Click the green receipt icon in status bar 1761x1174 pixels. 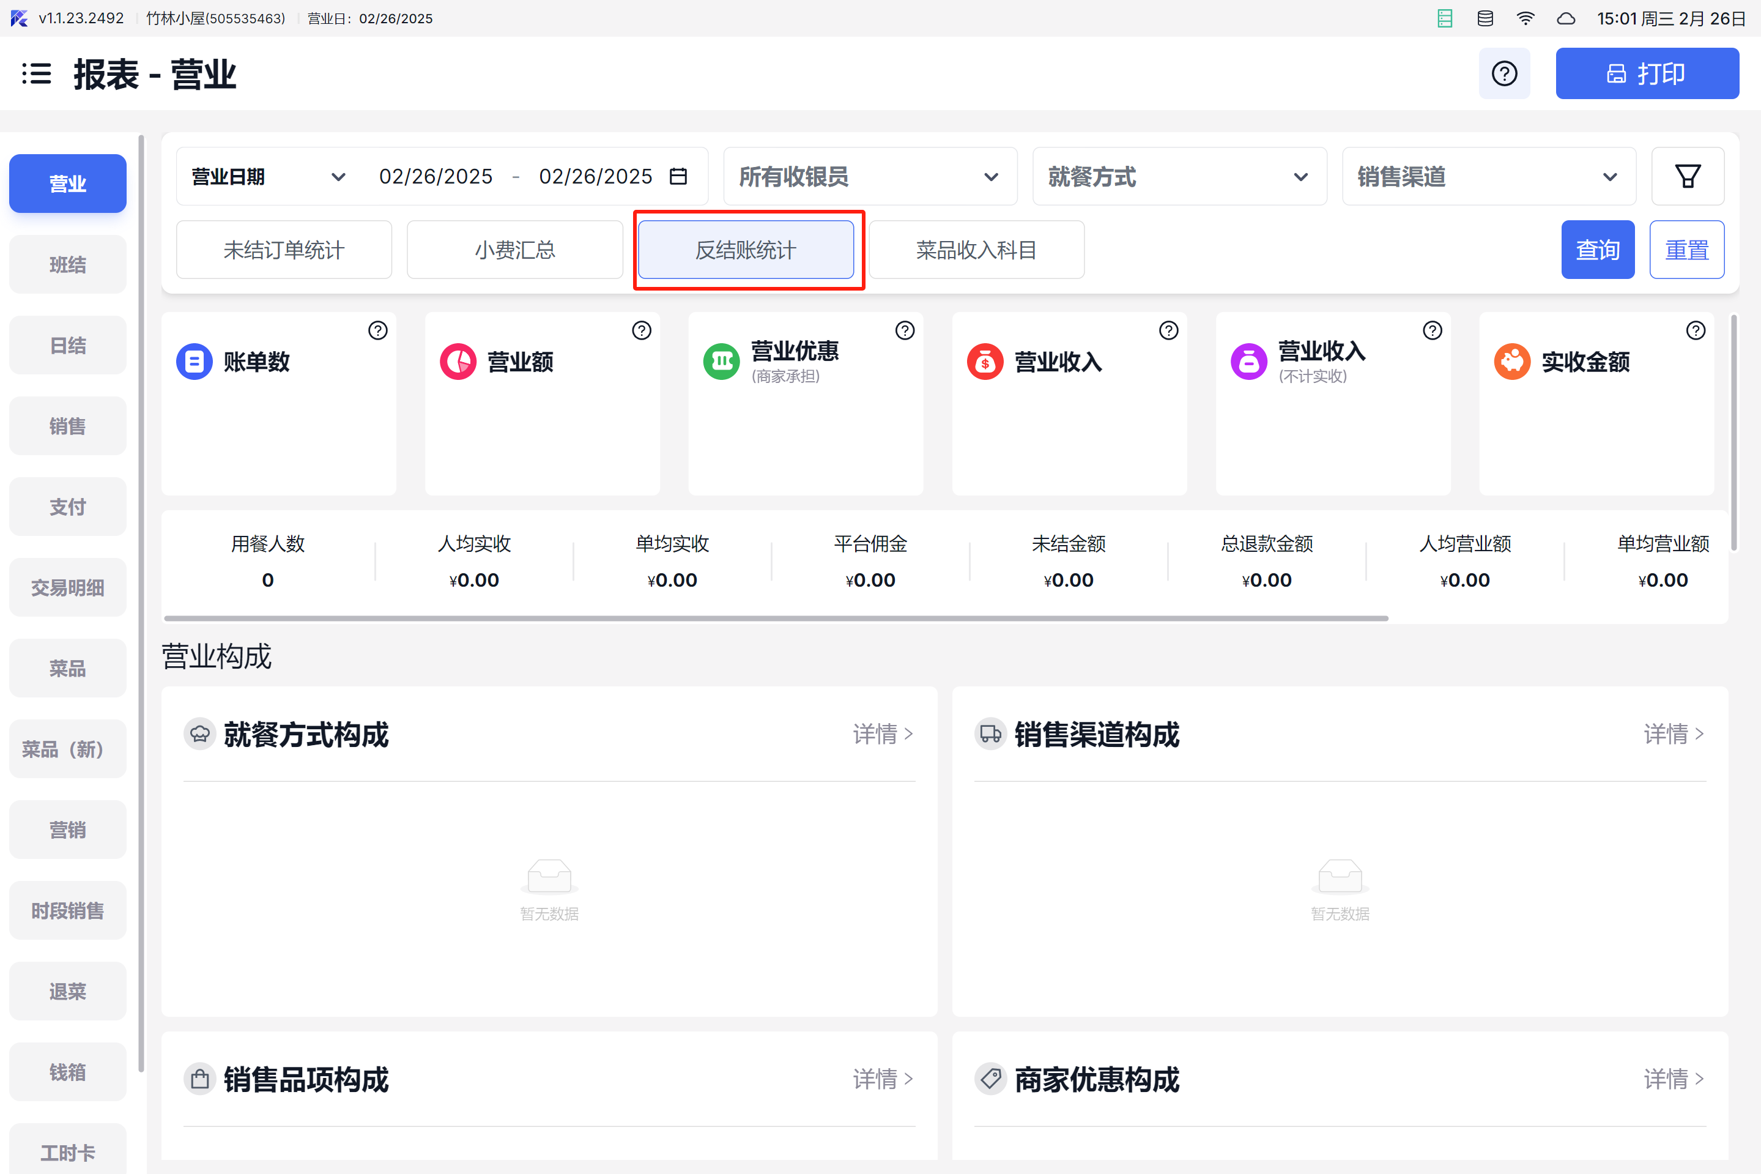click(x=1444, y=19)
